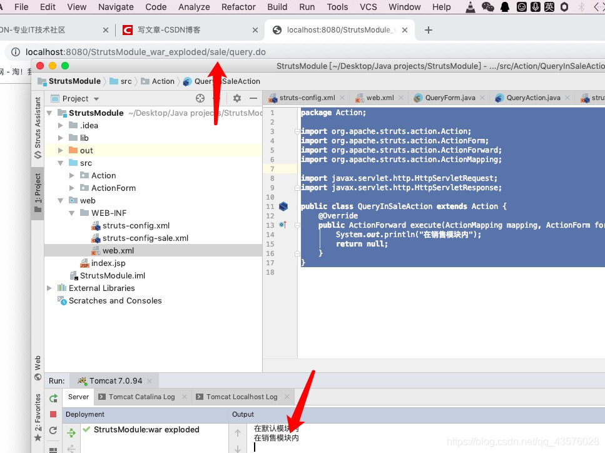605x453 pixels.
Task: Click the gray update/reload icon in Run panel
Action: [x=53, y=430]
